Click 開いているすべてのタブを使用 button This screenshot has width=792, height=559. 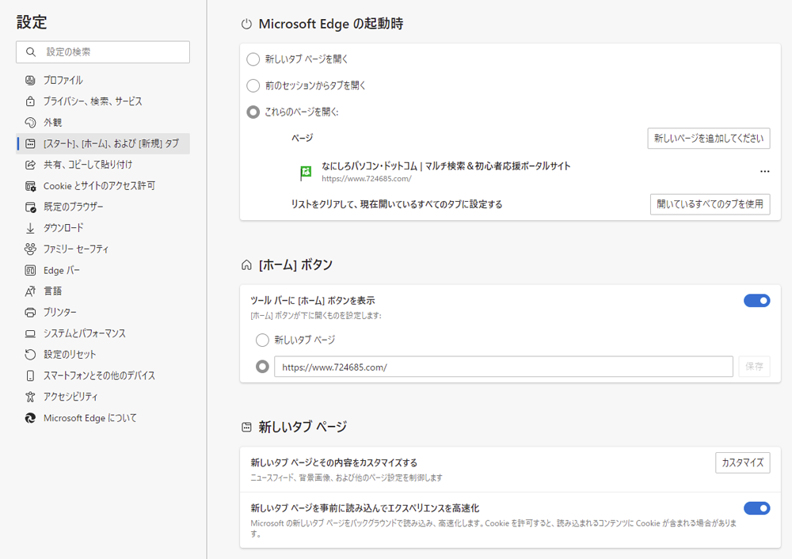(x=710, y=204)
